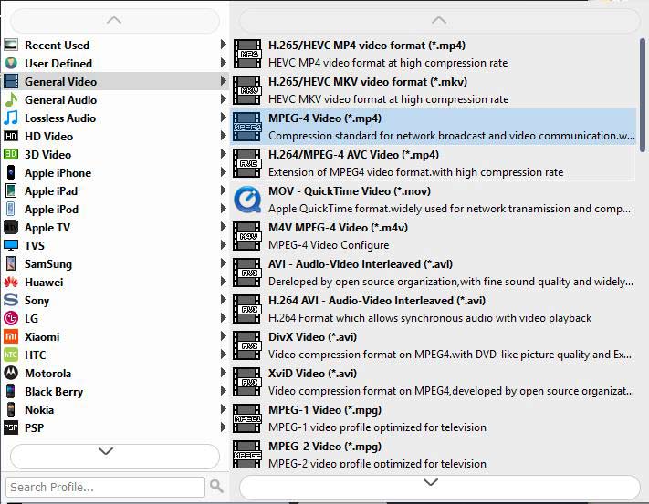This screenshot has height=504, width=649.
Task: Choose MPEG-1 Video (*.mpg) format
Action: tap(434, 418)
